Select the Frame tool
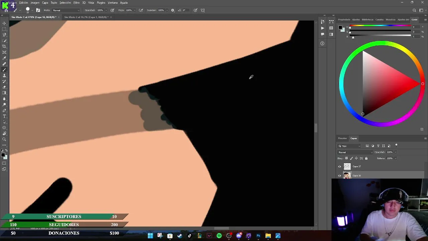Image resolution: width=428 pixels, height=241 pixels. 4,52
